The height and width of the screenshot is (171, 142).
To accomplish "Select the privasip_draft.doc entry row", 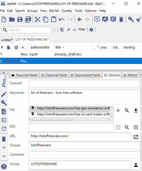I will tap(71, 54).
